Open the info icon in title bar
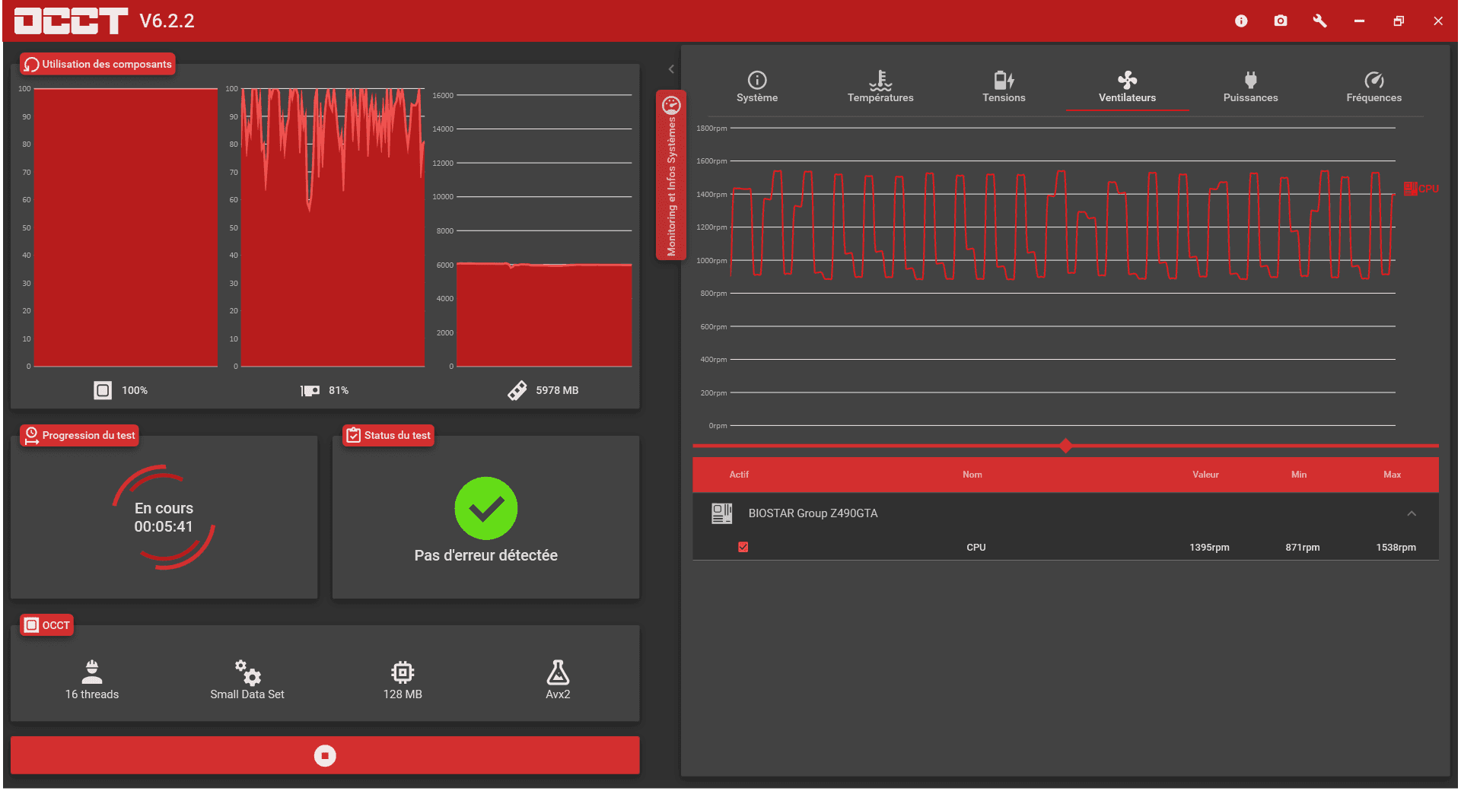Image resolution: width=1461 pixels, height=791 pixels. (x=1241, y=21)
